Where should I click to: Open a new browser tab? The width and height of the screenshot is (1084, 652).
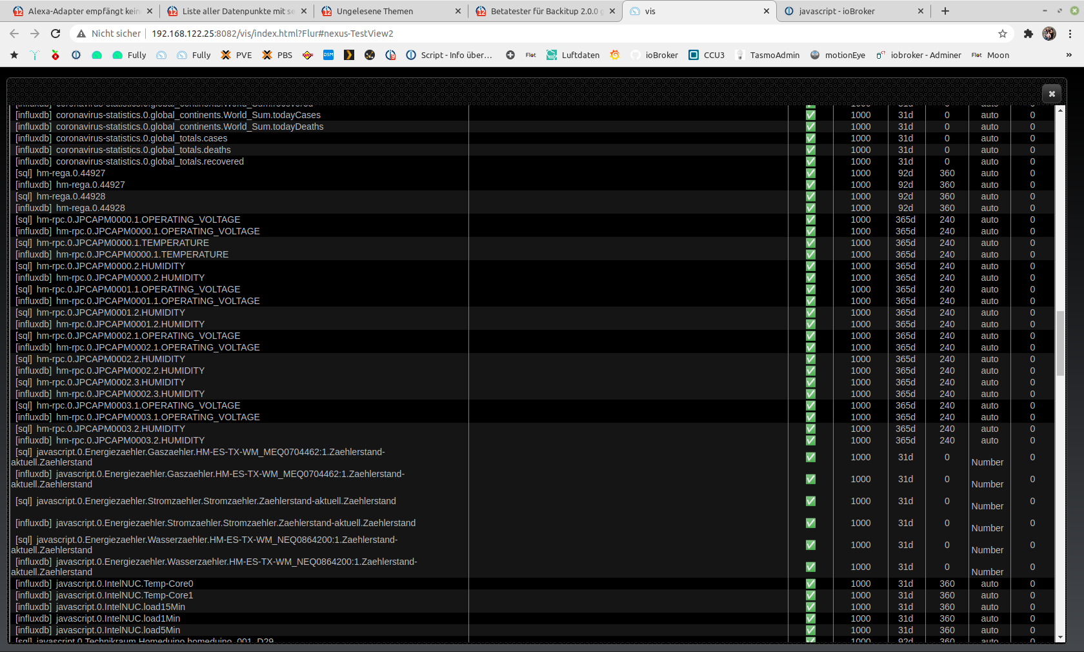(x=945, y=11)
